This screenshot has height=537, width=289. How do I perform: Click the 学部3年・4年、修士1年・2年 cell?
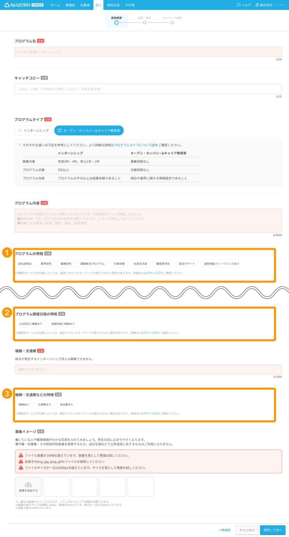coord(79,162)
